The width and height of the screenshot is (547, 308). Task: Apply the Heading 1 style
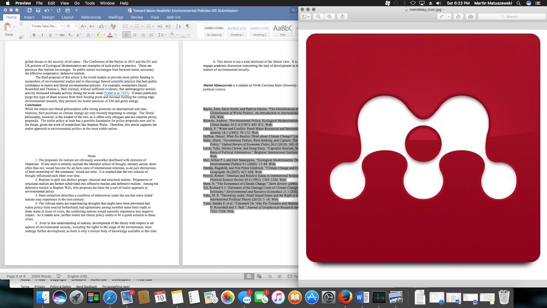(237, 30)
